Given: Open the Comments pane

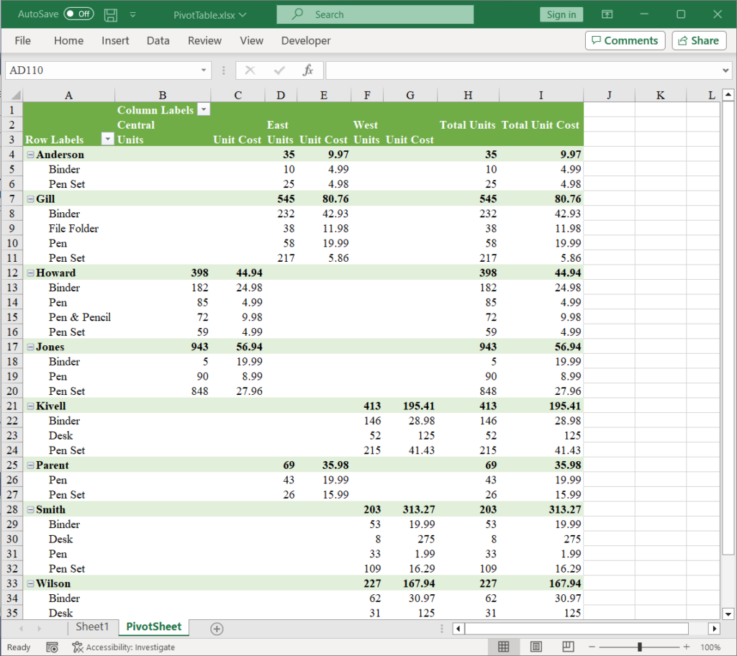Looking at the screenshot, I should [x=625, y=40].
